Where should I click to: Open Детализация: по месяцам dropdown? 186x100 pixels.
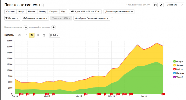pyautogui.click(x=119, y=12)
